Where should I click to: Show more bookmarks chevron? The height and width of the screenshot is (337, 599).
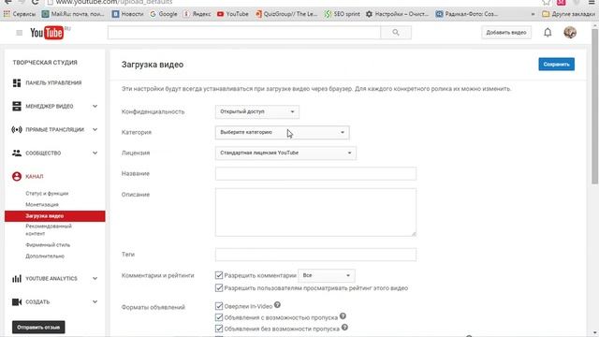533,14
